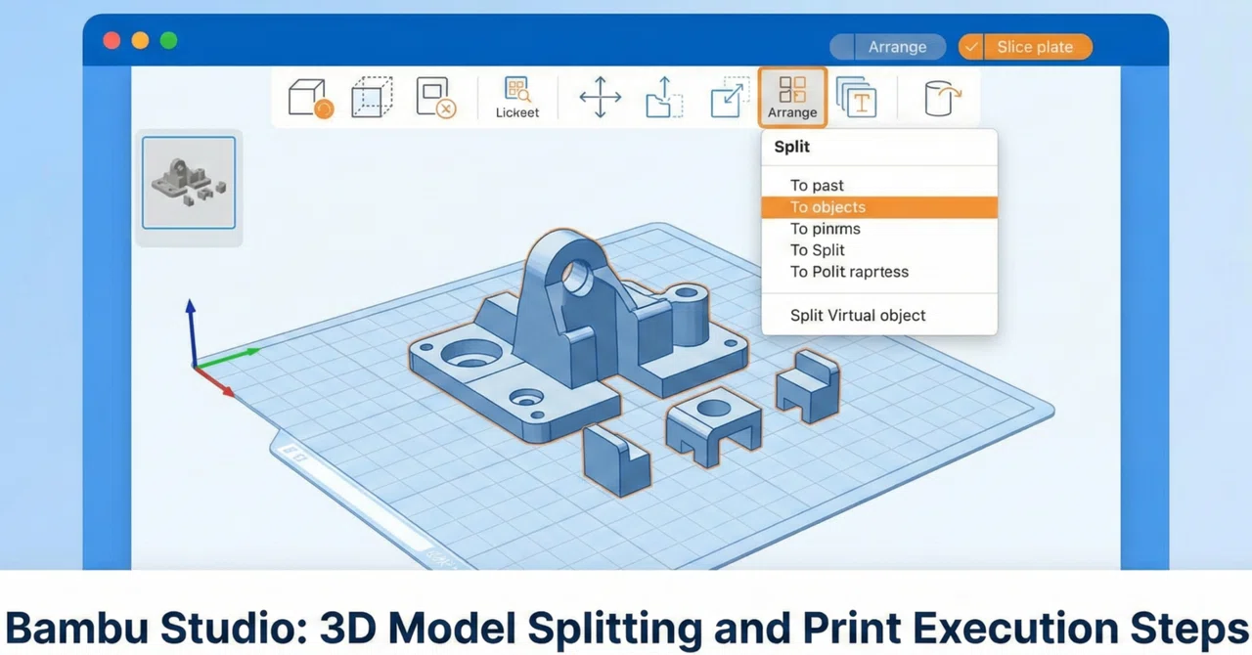
Task: Select the scale tool with diagonal arrow
Action: 728,97
